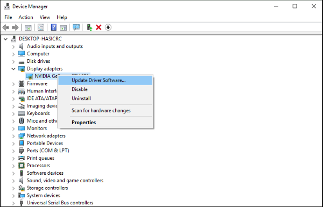Open the Help menu
323x207 pixels.
(x=62, y=17)
